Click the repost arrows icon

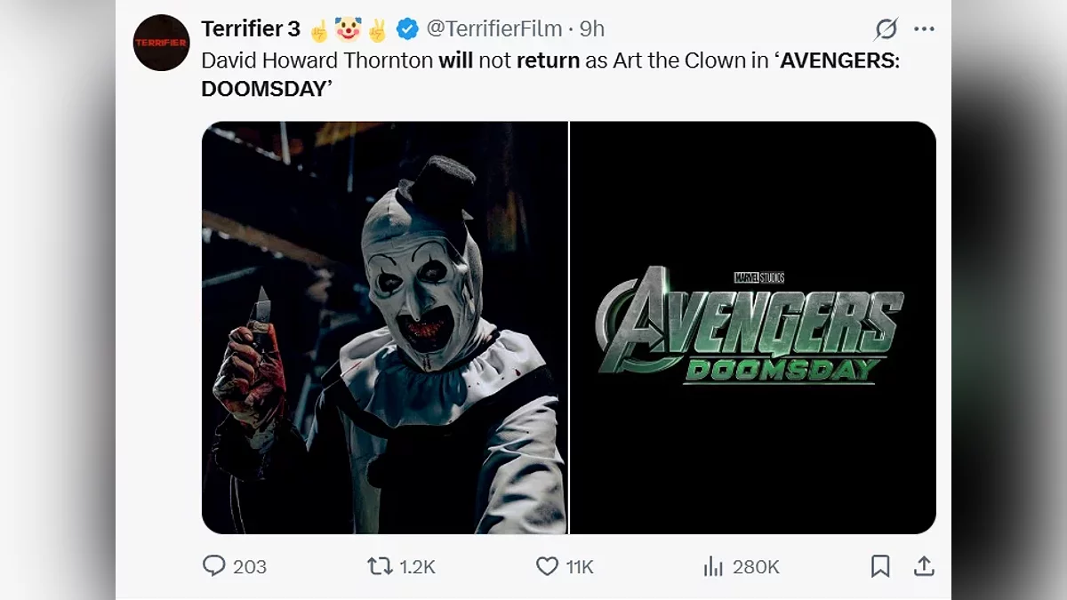tap(380, 566)
